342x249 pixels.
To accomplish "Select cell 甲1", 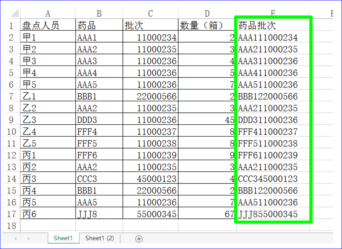I will pyautogui.click(x=48, y=37).
